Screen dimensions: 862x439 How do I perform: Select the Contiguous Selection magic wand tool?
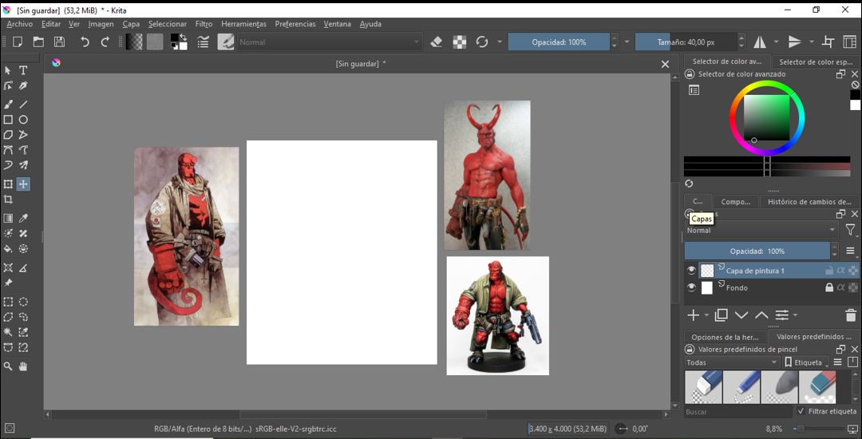tap(8, 332)
